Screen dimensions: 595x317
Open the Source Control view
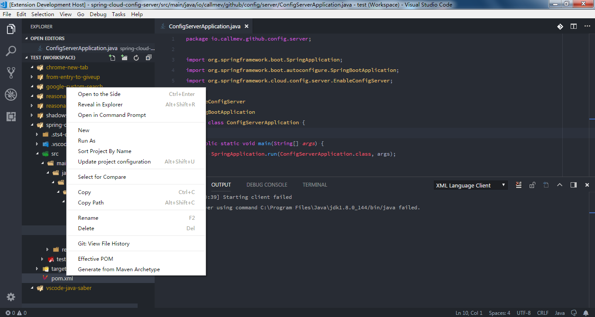click(11, 73)
